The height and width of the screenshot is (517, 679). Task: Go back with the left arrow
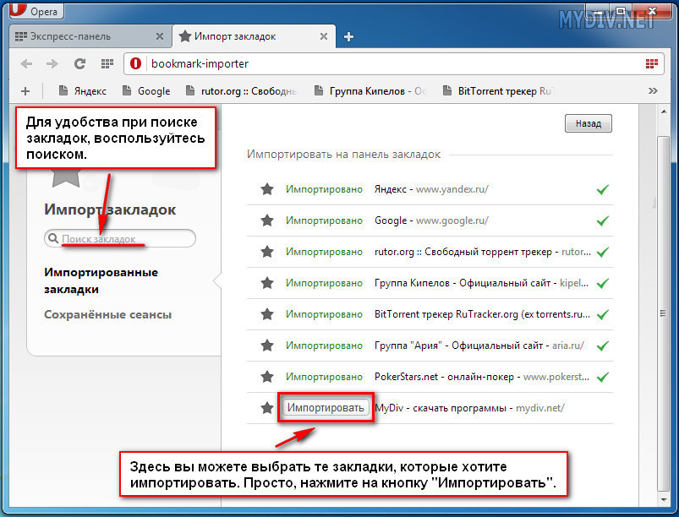(x=26, y=64)
